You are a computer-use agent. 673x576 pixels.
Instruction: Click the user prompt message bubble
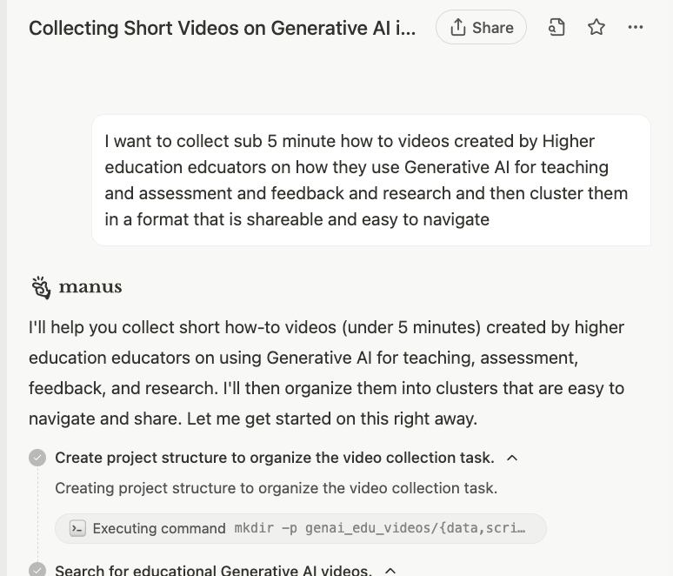point(371,180)
